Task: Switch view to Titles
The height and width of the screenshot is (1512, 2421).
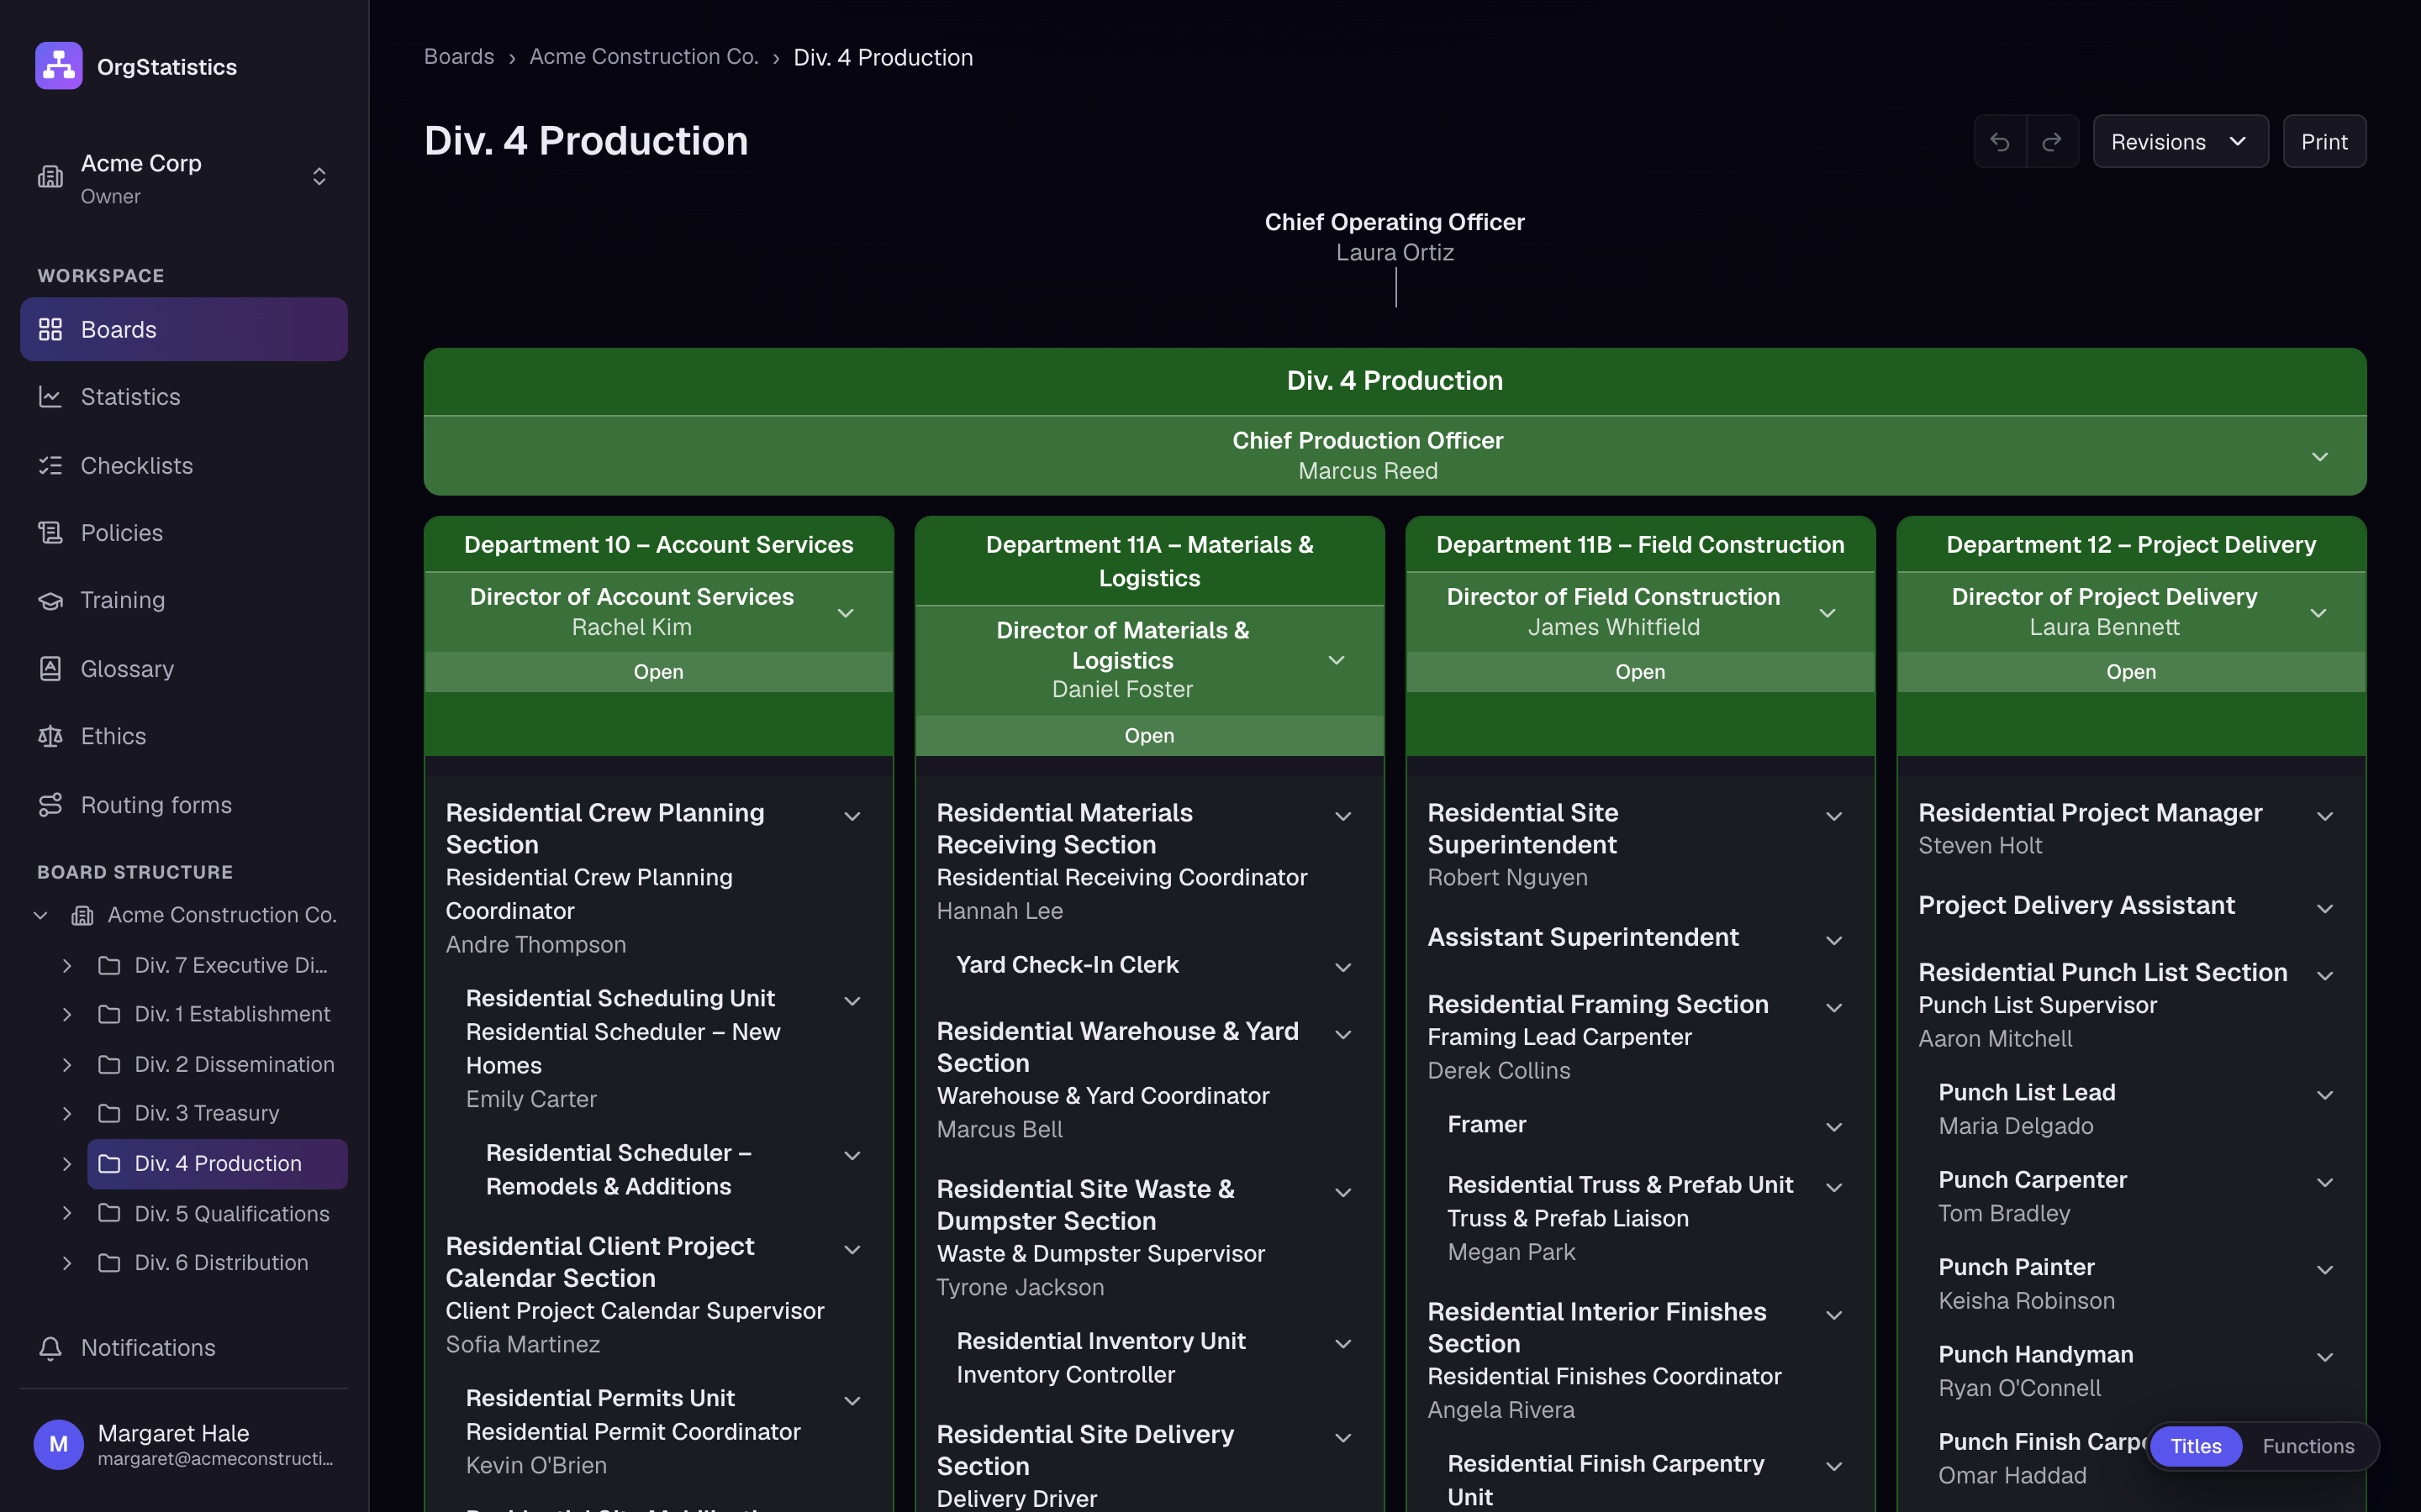Action: 2196,1446
